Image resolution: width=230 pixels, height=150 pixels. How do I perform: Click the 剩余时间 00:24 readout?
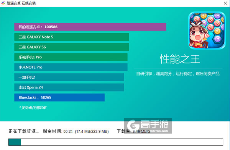click(58, 131)
